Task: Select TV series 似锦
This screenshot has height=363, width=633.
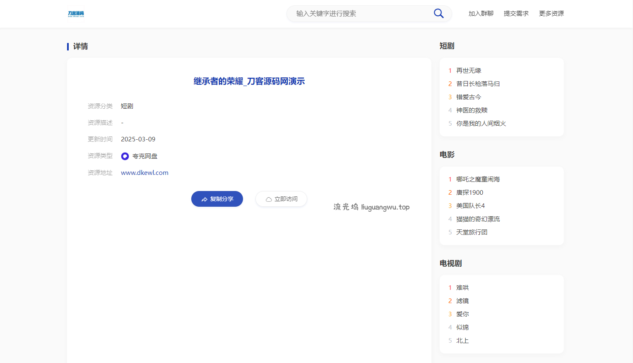Action: point(462,327)
